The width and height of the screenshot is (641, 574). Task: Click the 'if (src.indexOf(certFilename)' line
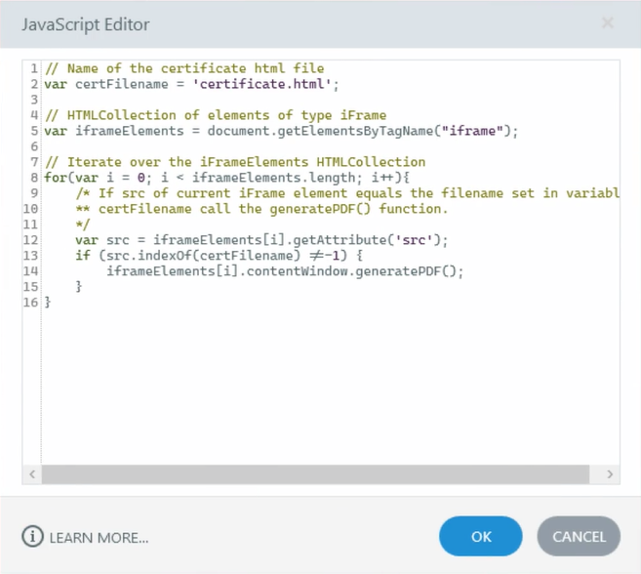click(x=219, y=256)
